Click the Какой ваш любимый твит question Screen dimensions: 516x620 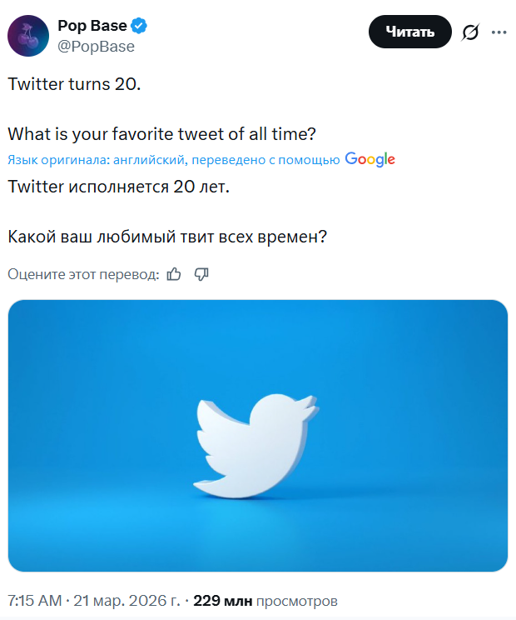tap(166, 237)
